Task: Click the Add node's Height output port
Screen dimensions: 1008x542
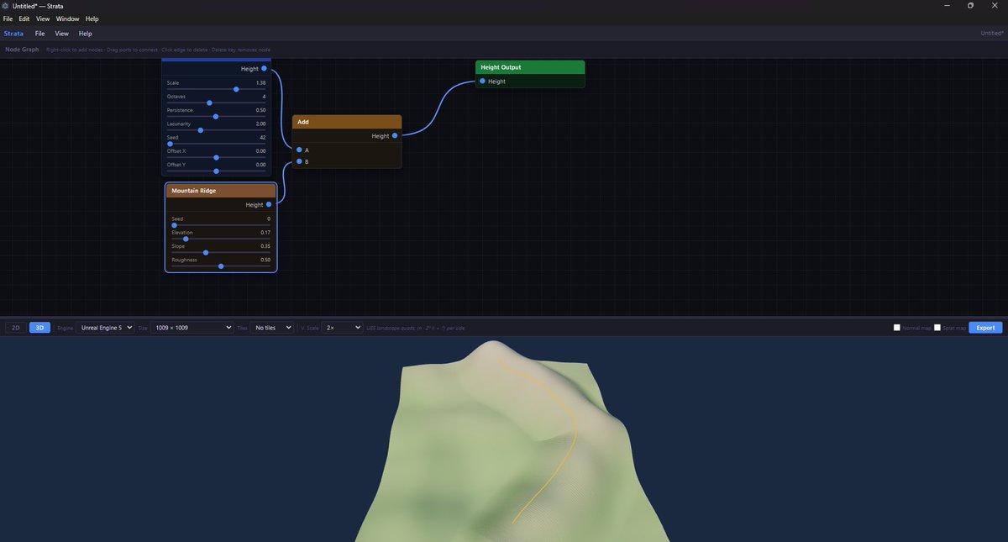Action: coord(394,135)
